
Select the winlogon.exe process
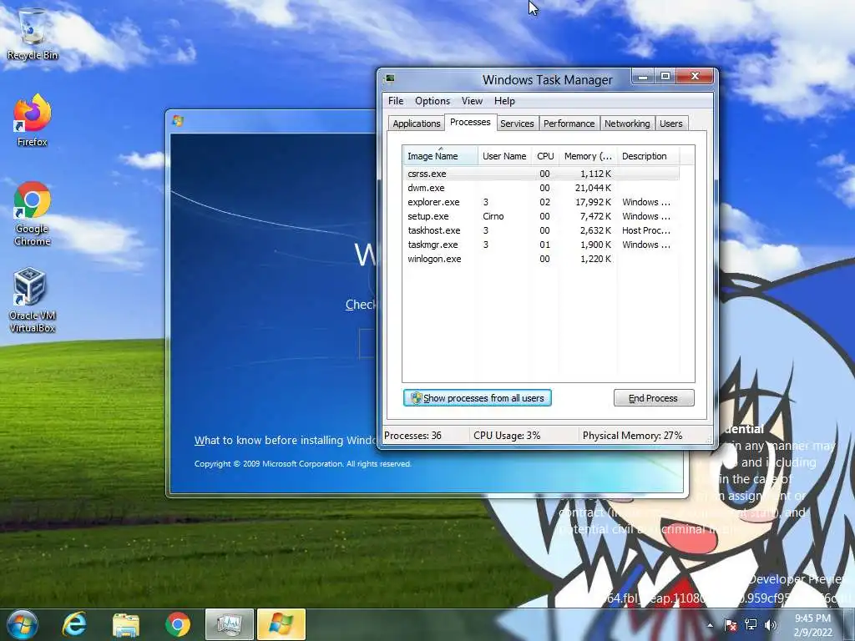tap(541, 259)
